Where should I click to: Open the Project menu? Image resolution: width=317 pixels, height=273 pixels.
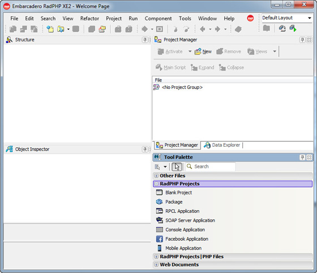point(114,19)
